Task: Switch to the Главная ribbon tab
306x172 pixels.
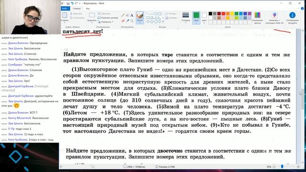Action: coord(76,9)
